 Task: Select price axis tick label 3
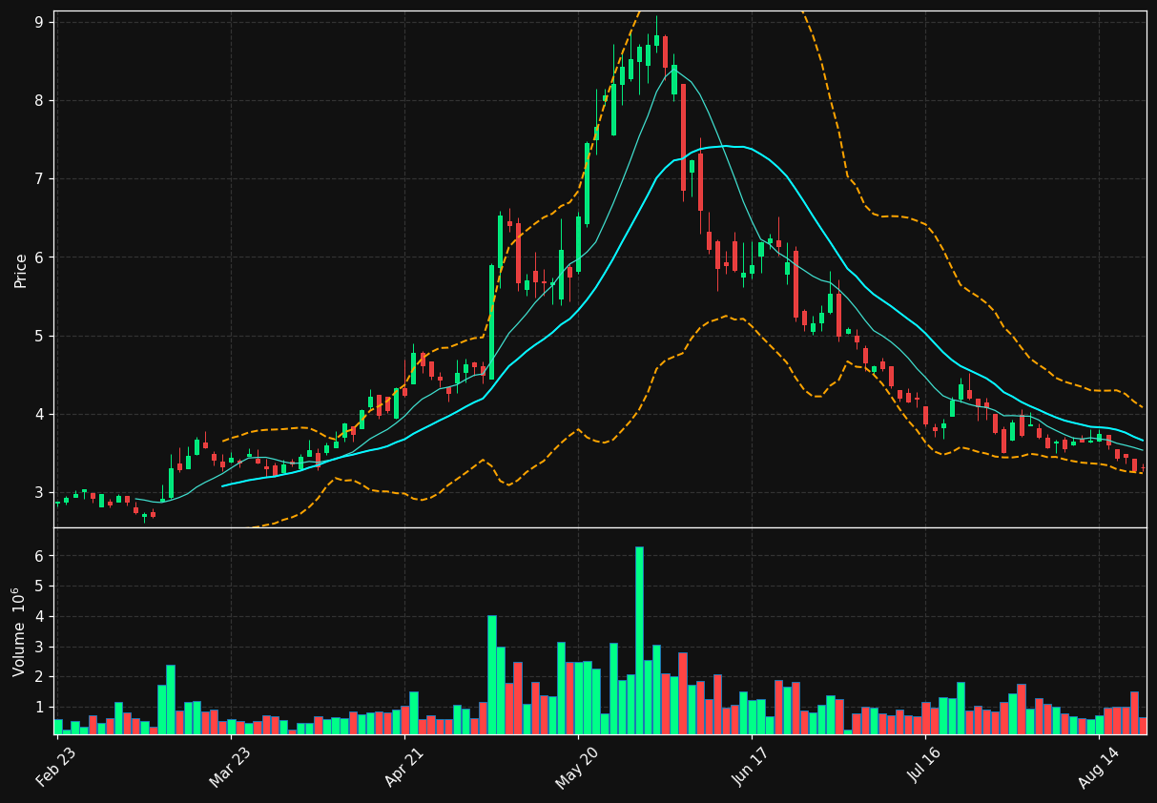click(40, 492)
